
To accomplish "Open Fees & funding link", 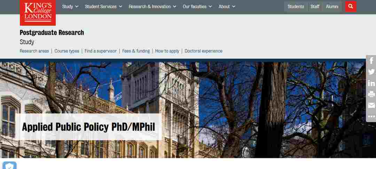I will click(136, 51).
